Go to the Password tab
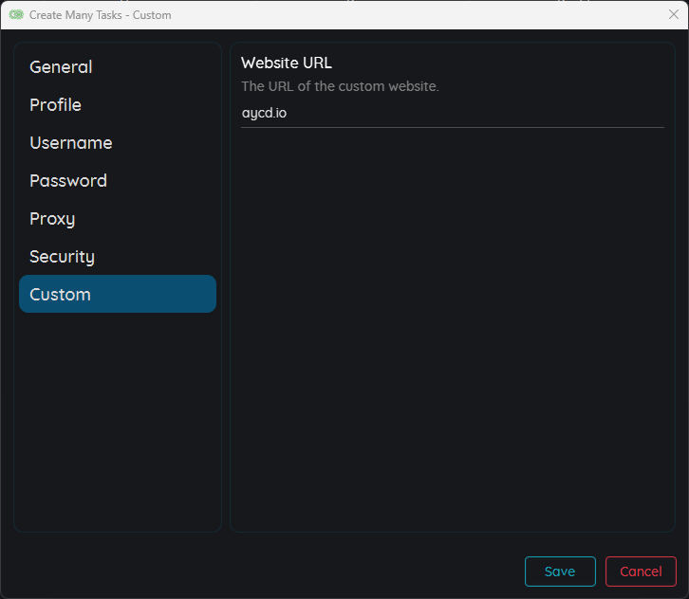This screenshot has width=689, height=599. click(x=67, y=181)
